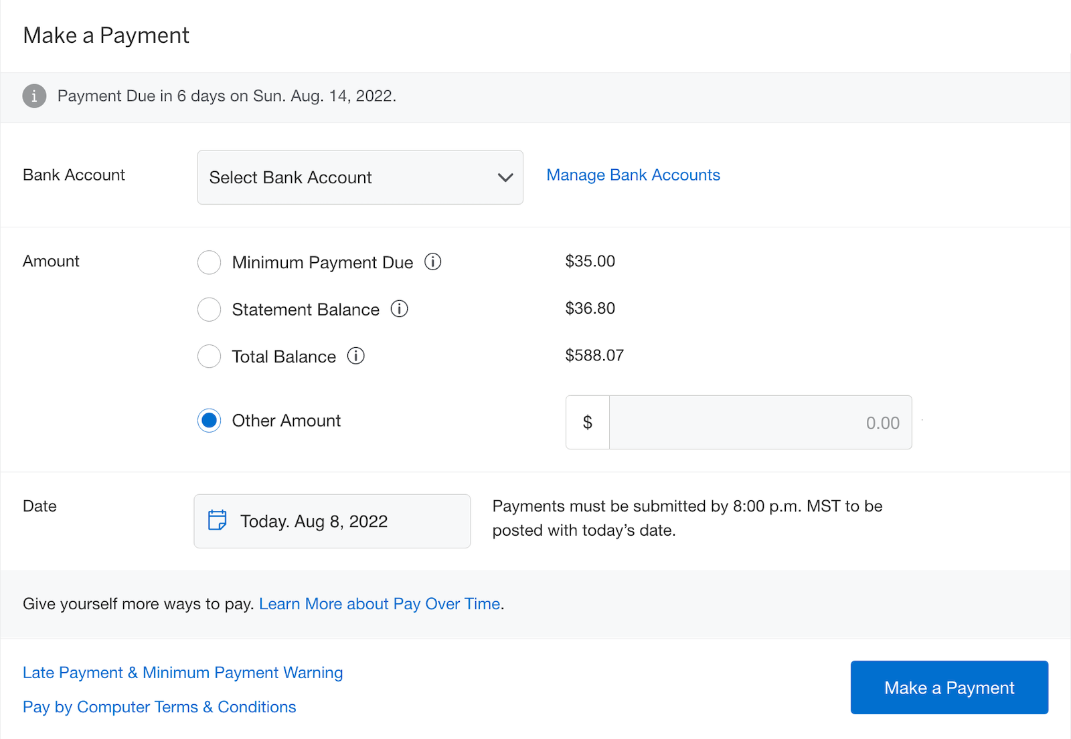Open Pay by Computer Terms & Conditions
The height and width of the screenshot is (739, 1071).
click(159, 706)
